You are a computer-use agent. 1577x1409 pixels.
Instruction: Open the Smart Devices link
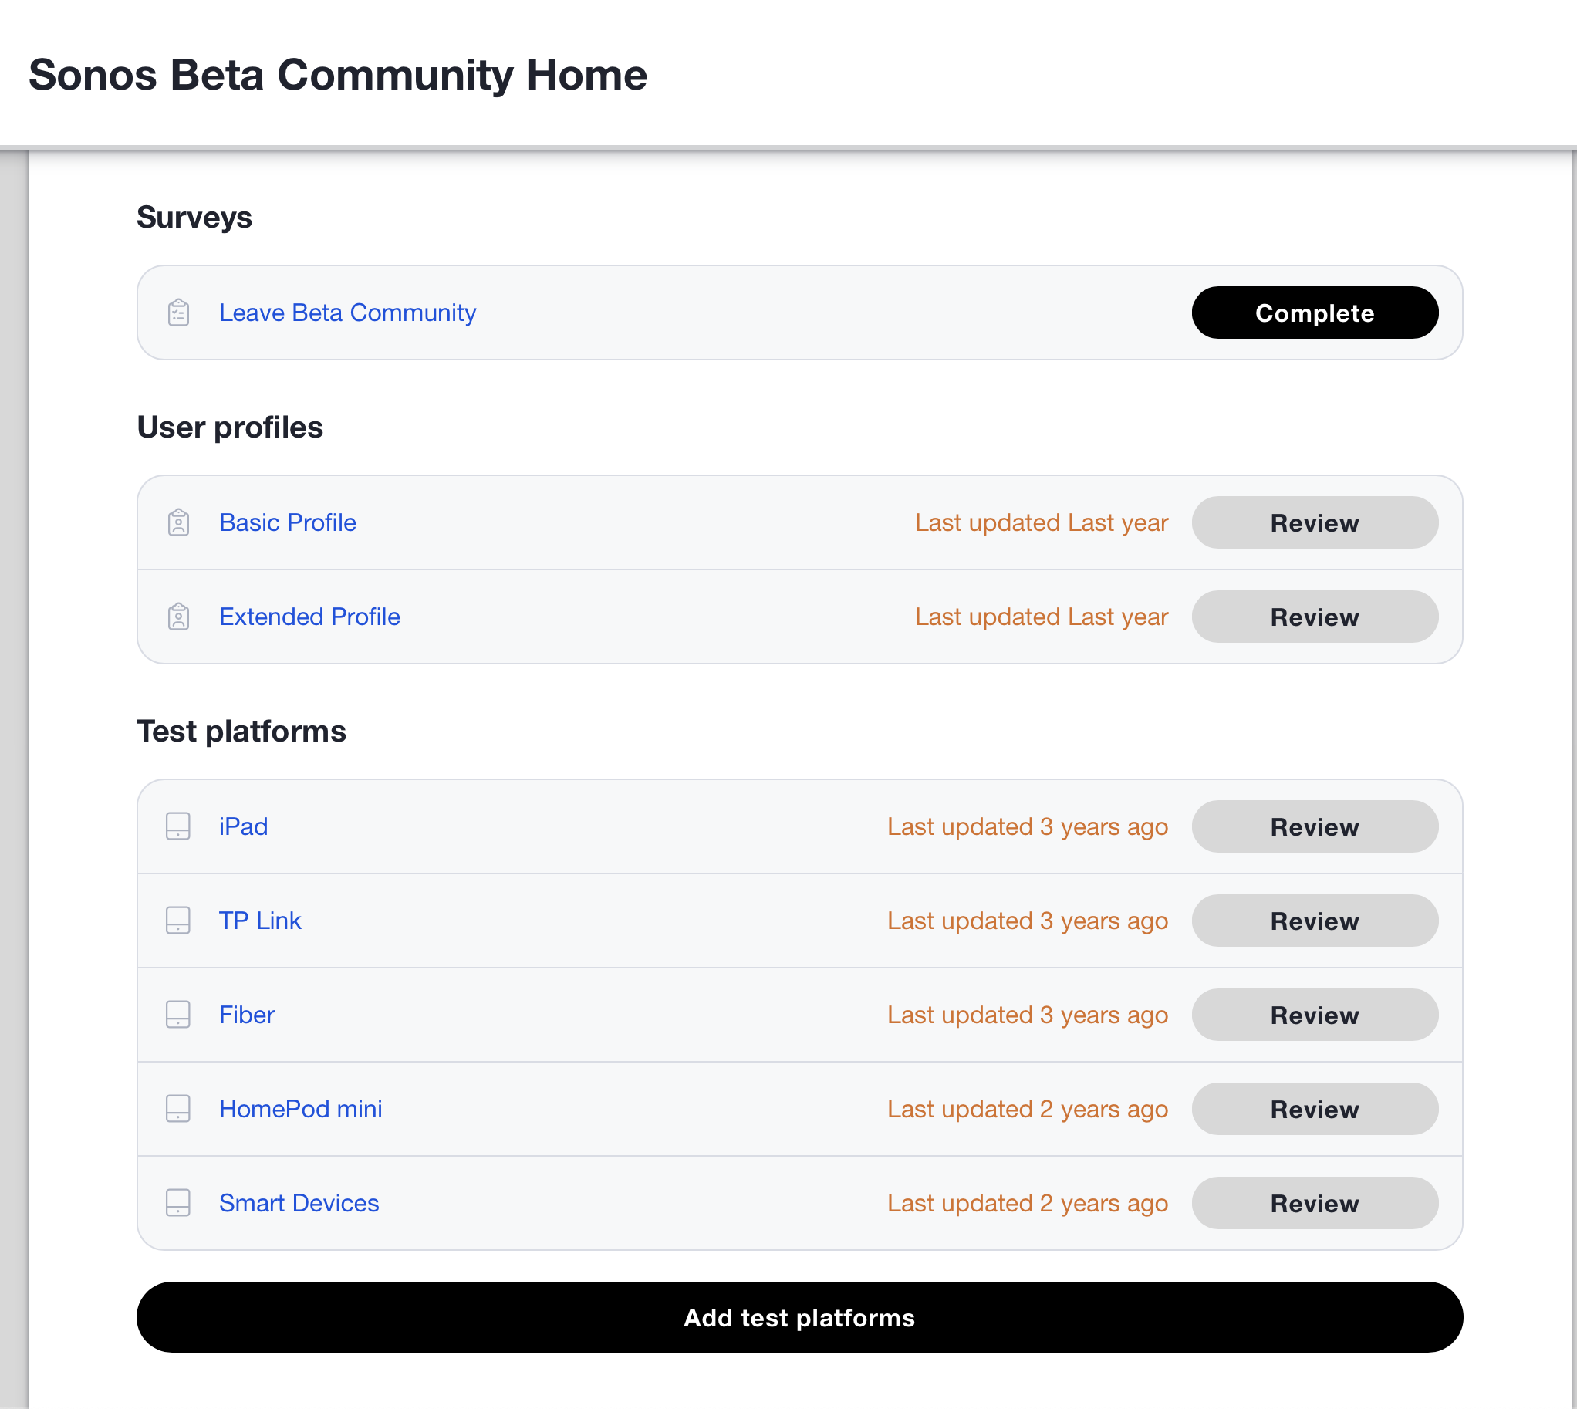pos(299,1203)
